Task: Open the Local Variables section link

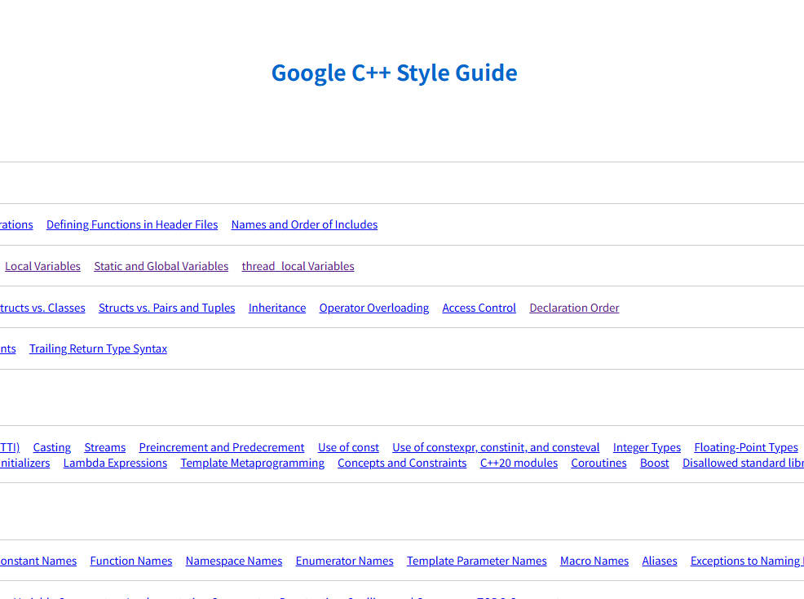Action: tap(42, 266)
